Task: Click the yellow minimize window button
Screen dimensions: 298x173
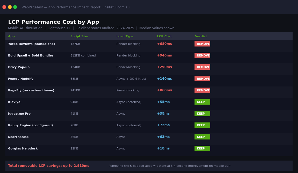Action: 10,7
